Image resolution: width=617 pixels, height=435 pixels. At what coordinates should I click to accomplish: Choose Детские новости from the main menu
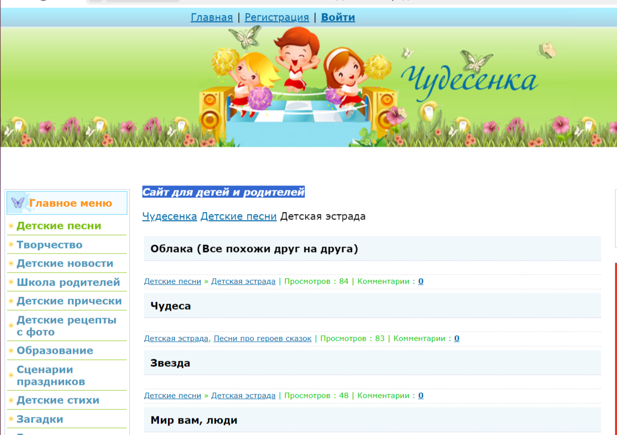pos(65,264)
